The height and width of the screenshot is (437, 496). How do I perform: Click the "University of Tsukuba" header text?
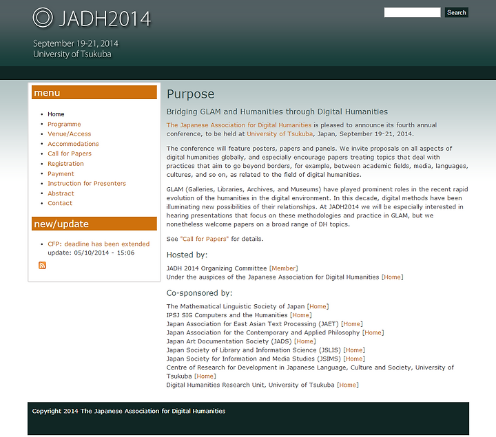72,54
